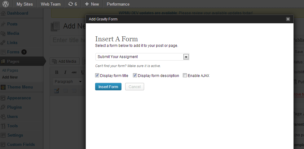Click the Plugins plug icon
Viewport: 304px width, 149px height.
click(3, 107)
